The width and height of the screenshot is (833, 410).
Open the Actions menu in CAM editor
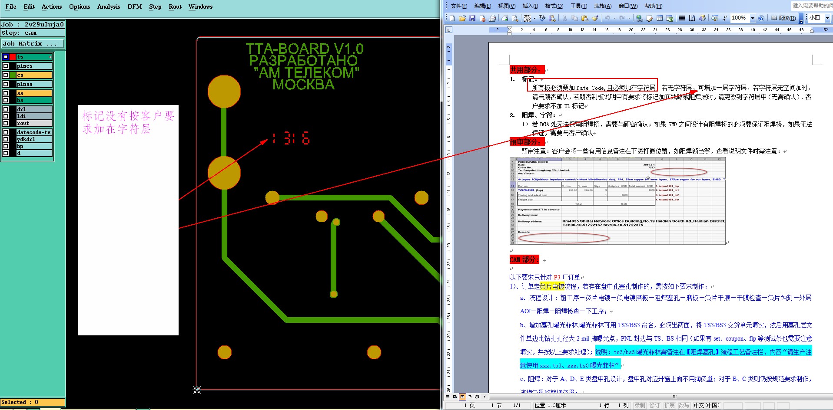pyautogui.click(x=52, y=7)
